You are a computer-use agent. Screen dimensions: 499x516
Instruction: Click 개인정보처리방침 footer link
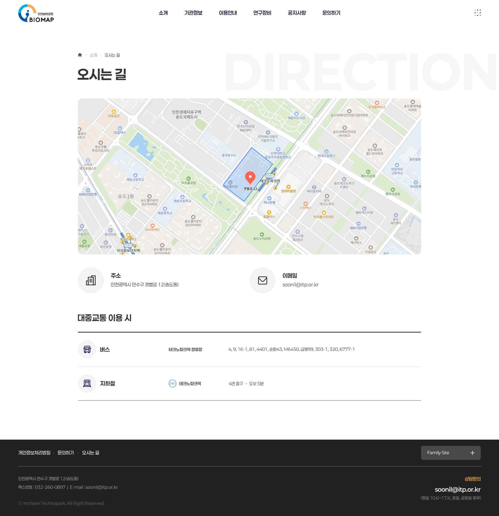coord(34,453)
